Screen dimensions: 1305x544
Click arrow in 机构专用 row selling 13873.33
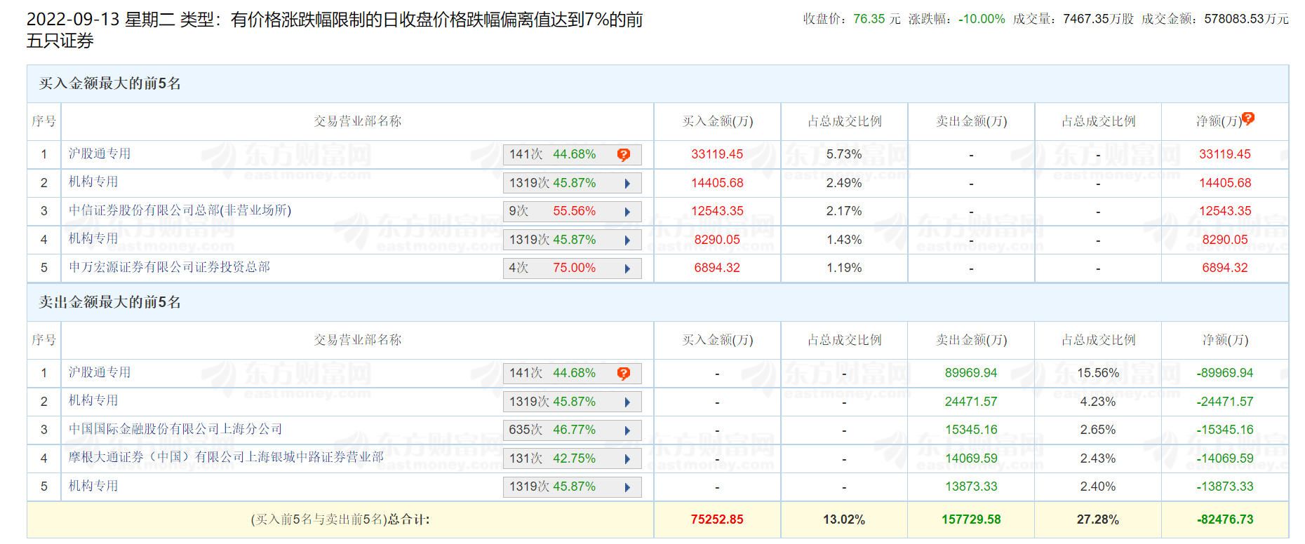click(627, 487)
